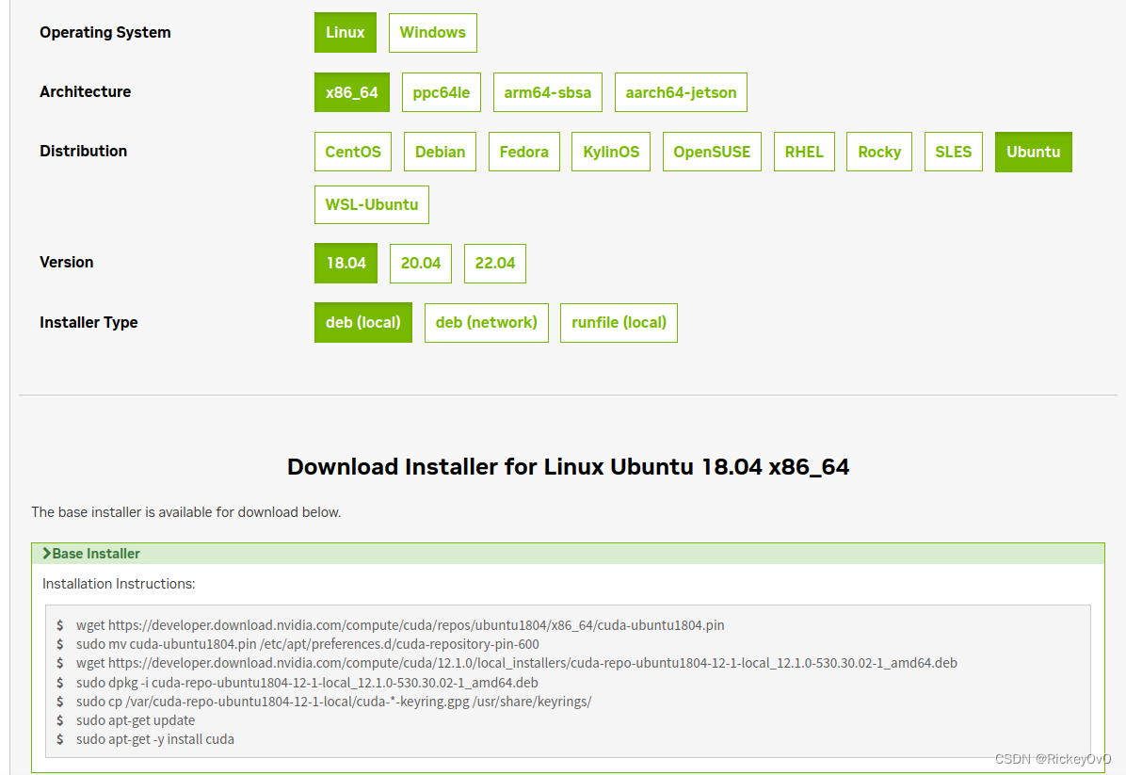1126x775 pixels.
Task: Choose the arm64-sbsa architecture
Action: tap(547, 92)
